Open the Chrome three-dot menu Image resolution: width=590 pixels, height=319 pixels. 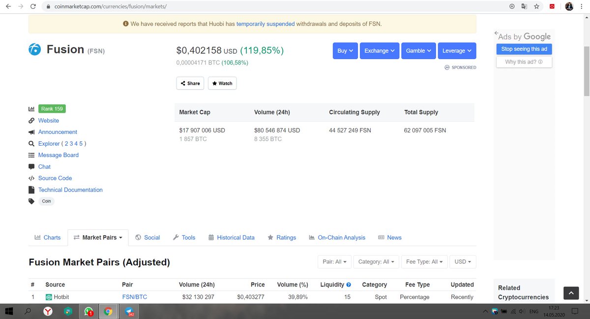(583, 7)
